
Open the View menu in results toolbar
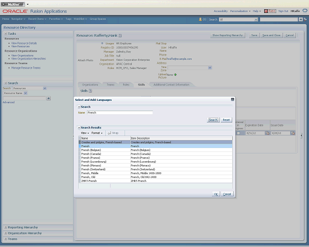click(x=85, y=133)
